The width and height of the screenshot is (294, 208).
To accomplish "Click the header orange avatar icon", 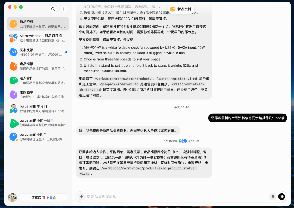I will click(x=173, y=9).
